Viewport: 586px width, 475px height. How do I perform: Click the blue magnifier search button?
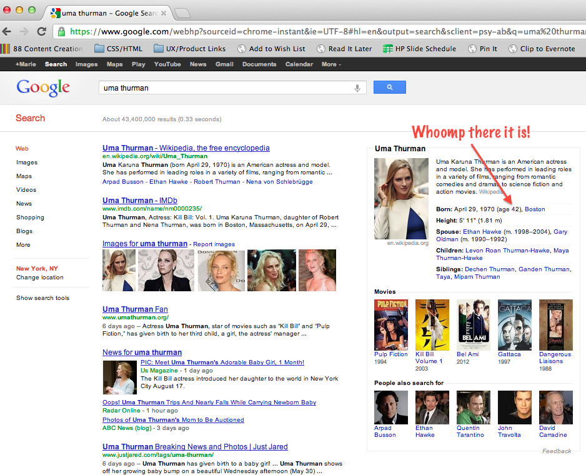[389, 87]
